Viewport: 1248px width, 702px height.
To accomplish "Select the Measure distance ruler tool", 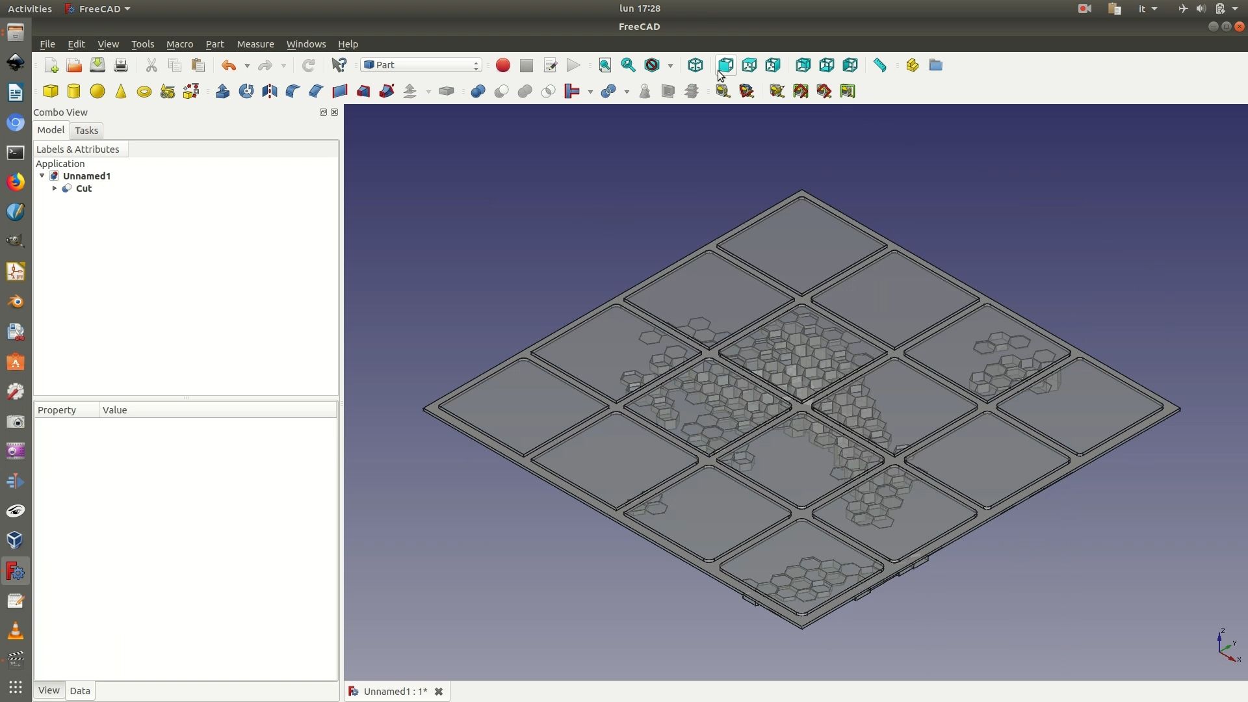I will pyautogui.click(x=880, y=65).
